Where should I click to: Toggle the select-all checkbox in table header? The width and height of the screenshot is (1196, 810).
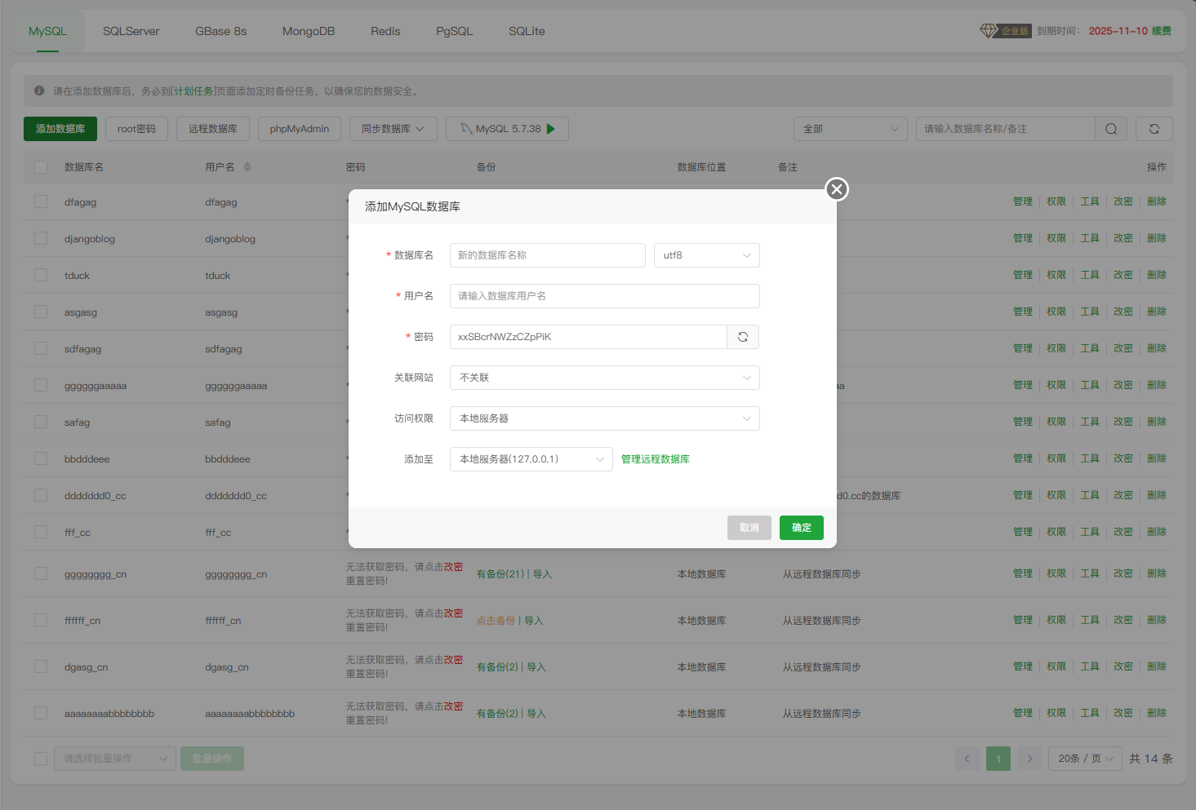[41, 167]
